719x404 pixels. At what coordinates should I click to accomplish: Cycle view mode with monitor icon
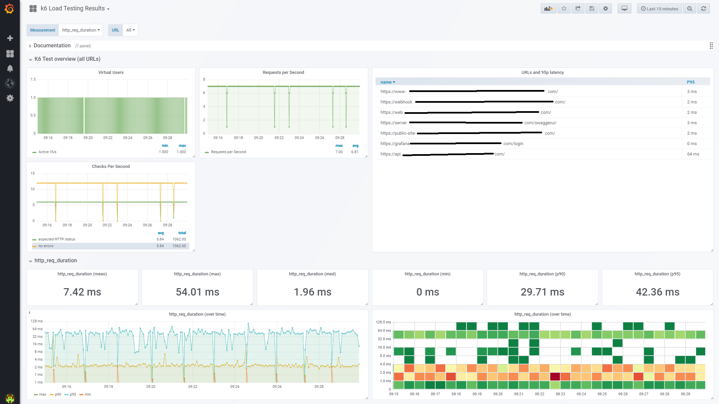(x=624, y=9)
